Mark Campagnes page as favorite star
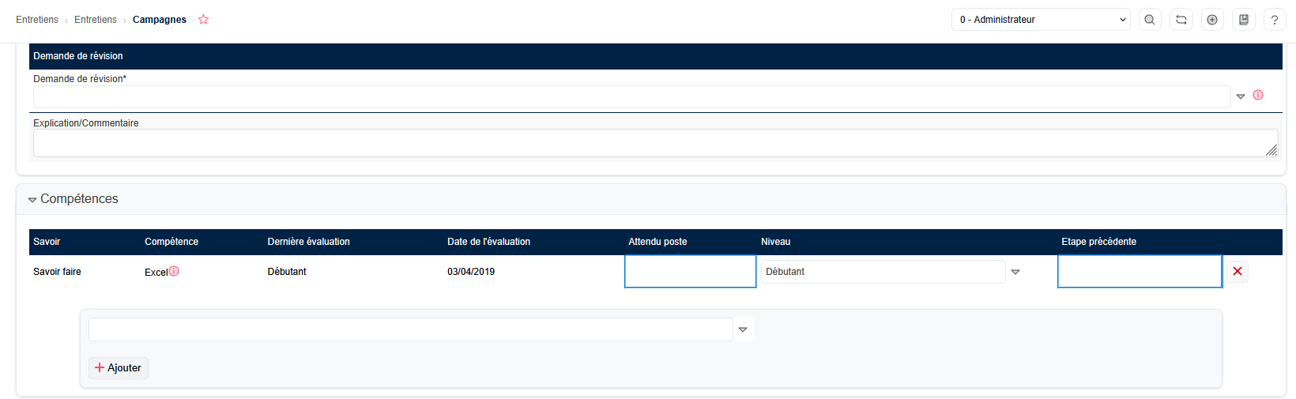 203,19
